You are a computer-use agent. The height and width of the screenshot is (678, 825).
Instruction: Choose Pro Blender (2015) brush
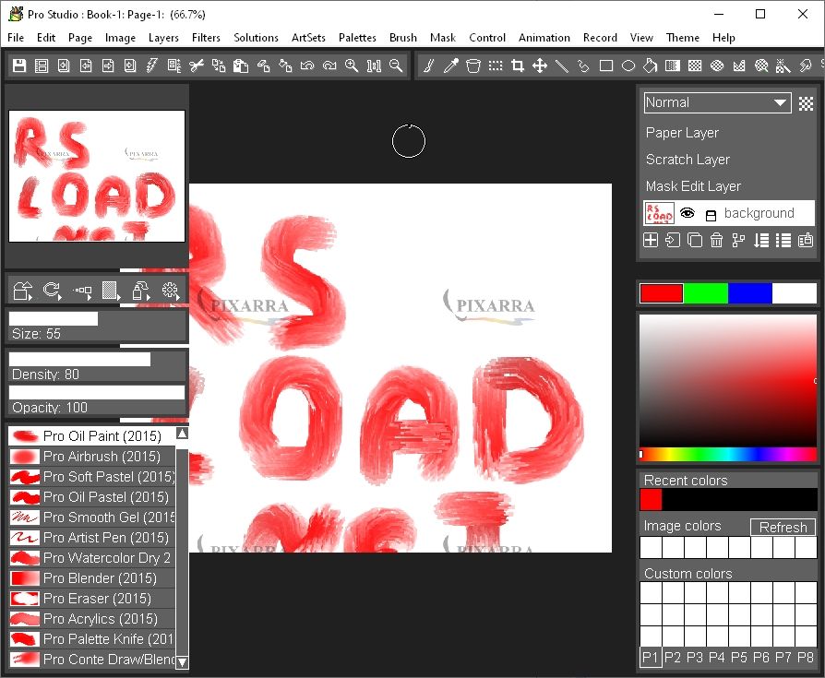pos(92,578)
